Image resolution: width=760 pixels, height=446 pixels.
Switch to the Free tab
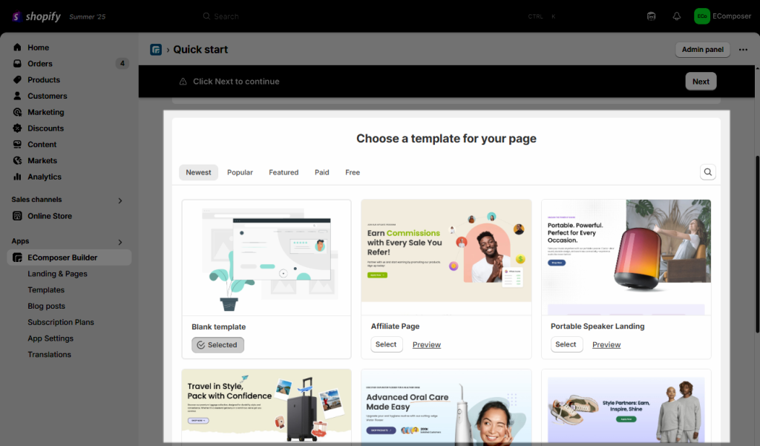point(353,172)
